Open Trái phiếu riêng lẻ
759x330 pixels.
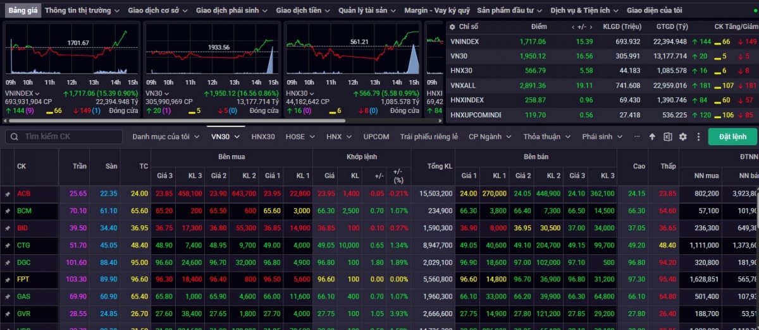tap(429, 137)
